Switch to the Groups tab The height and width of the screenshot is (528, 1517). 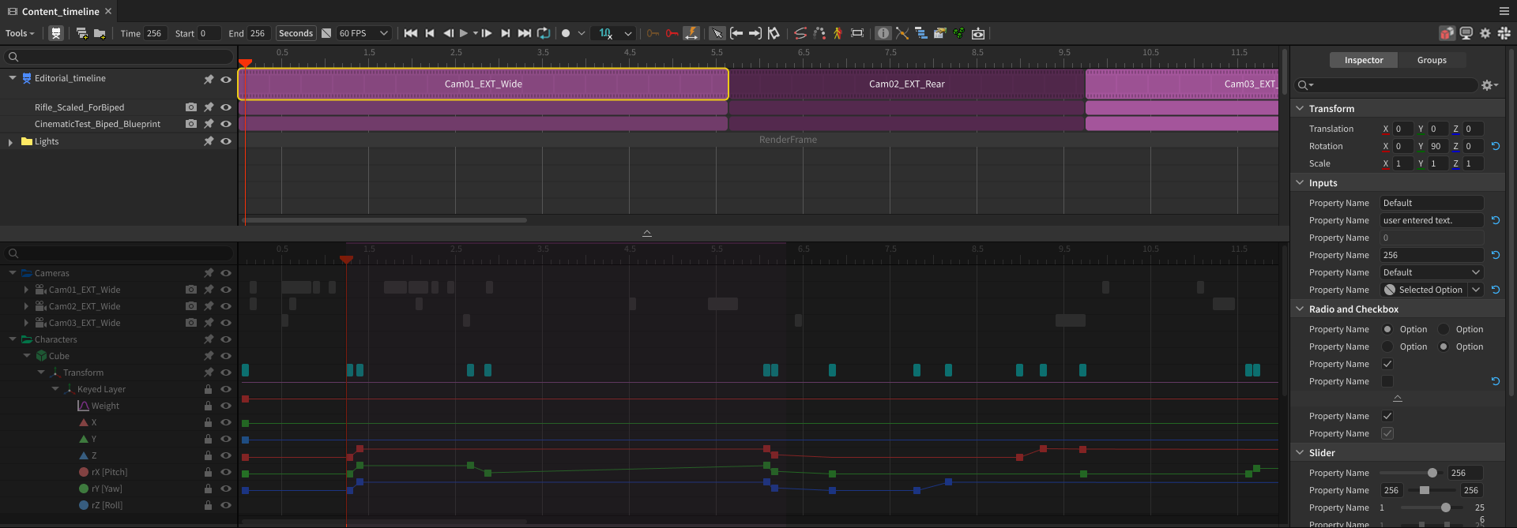point(1432,60)
